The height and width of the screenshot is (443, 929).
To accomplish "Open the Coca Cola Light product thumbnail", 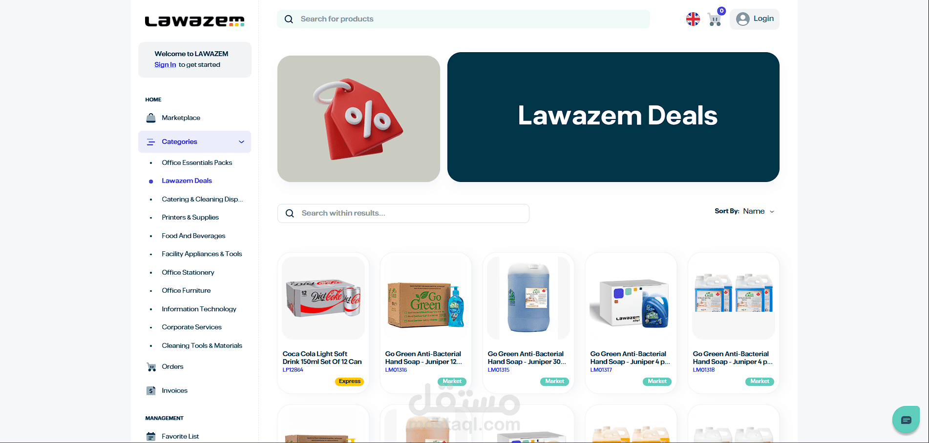I will (323, 298).
